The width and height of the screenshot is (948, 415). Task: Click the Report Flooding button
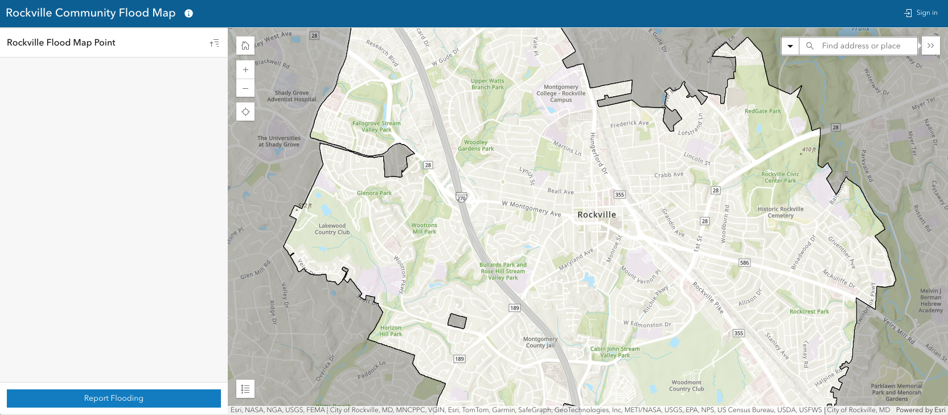point(114,398)
